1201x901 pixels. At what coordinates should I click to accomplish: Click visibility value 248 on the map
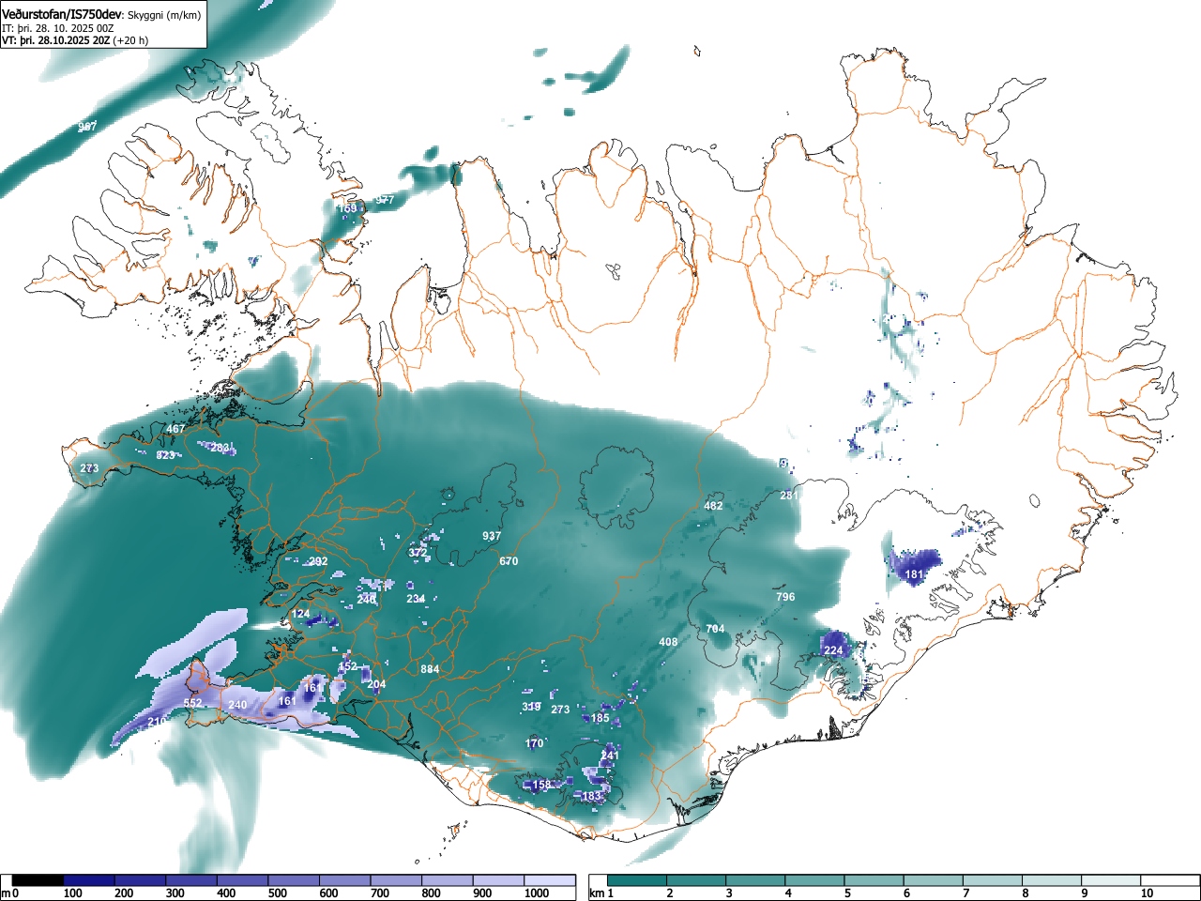click(x=366, y=598)
